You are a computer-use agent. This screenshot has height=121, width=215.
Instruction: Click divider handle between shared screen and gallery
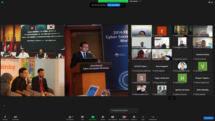tap(129, 61)
